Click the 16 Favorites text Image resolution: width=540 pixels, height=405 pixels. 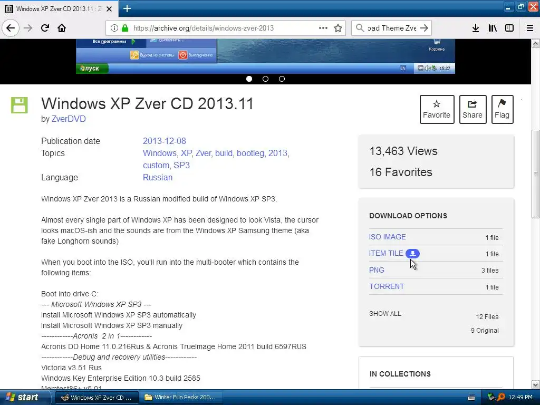[401, 172]
